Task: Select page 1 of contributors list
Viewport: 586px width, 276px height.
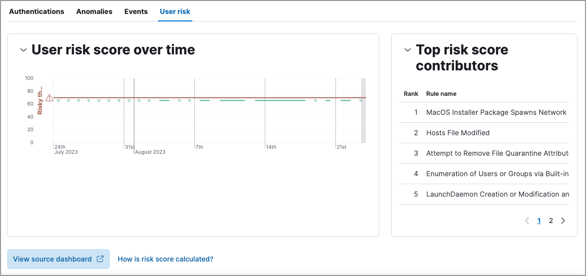Action: pos(539,221)
